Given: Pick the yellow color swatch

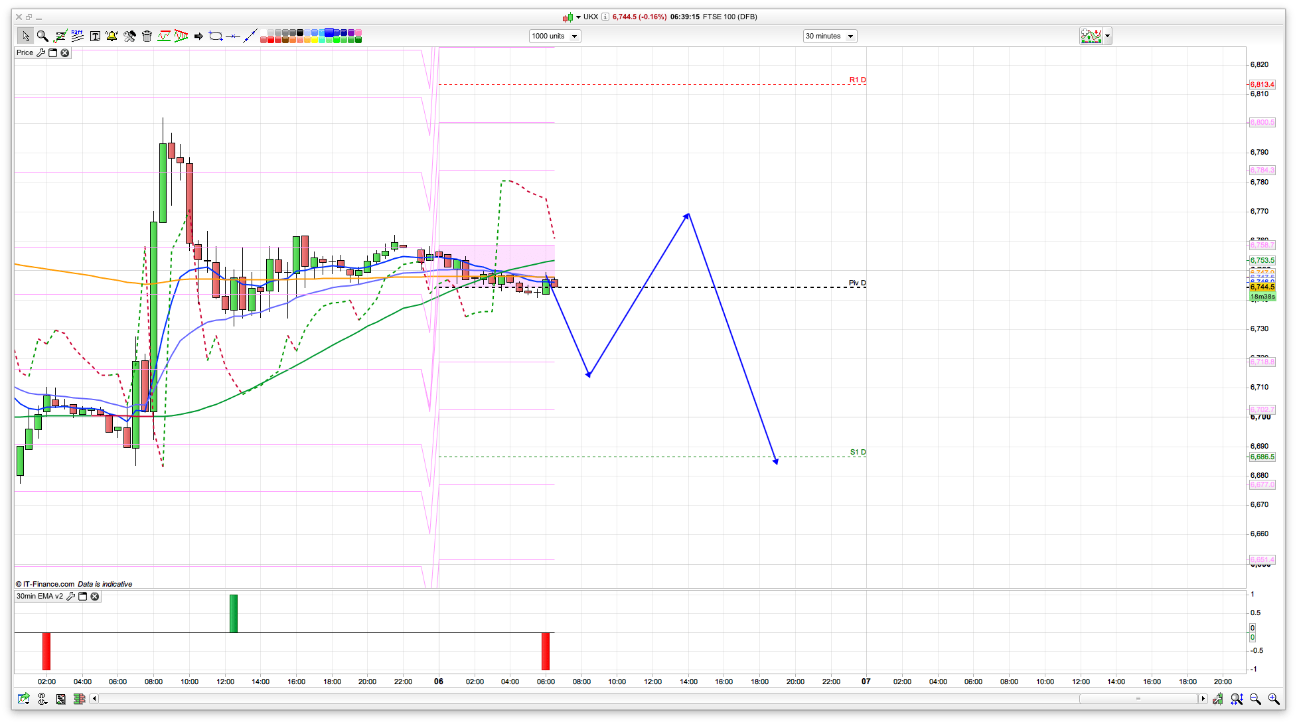Looking at the screenshot, I should coord(314,40).
